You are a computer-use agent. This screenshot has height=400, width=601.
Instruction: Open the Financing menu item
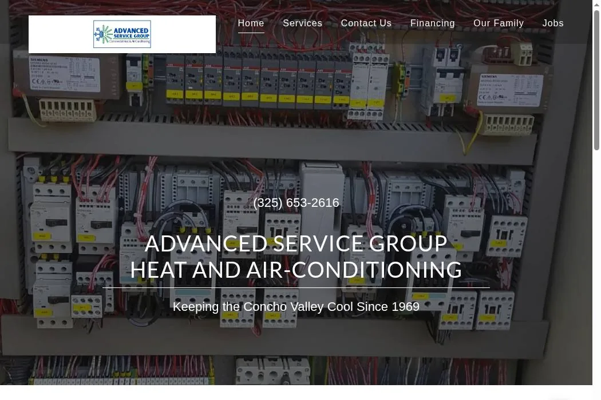[x=432, y=23]
